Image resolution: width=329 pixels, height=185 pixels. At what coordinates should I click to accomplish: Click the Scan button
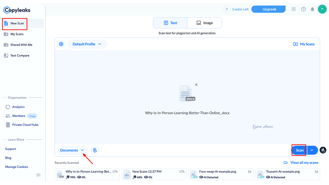(299, 150)
